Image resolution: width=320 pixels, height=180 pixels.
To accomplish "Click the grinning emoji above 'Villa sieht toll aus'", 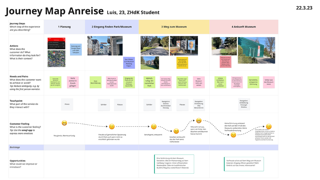I will (x=198, y=121).
